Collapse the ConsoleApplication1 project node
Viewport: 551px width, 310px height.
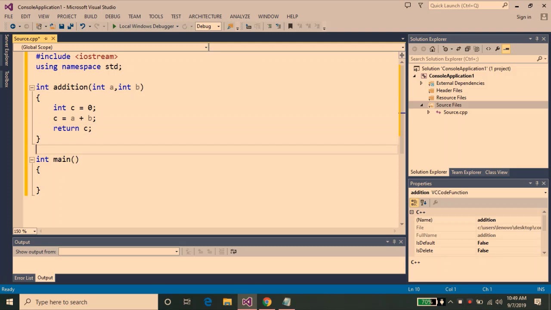pyautogui.click(x=415, y=76)
